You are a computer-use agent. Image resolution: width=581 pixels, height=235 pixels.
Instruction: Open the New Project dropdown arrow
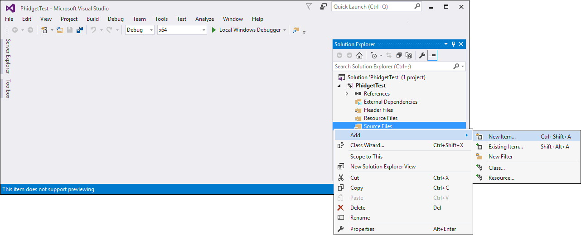tap(52, 30)
